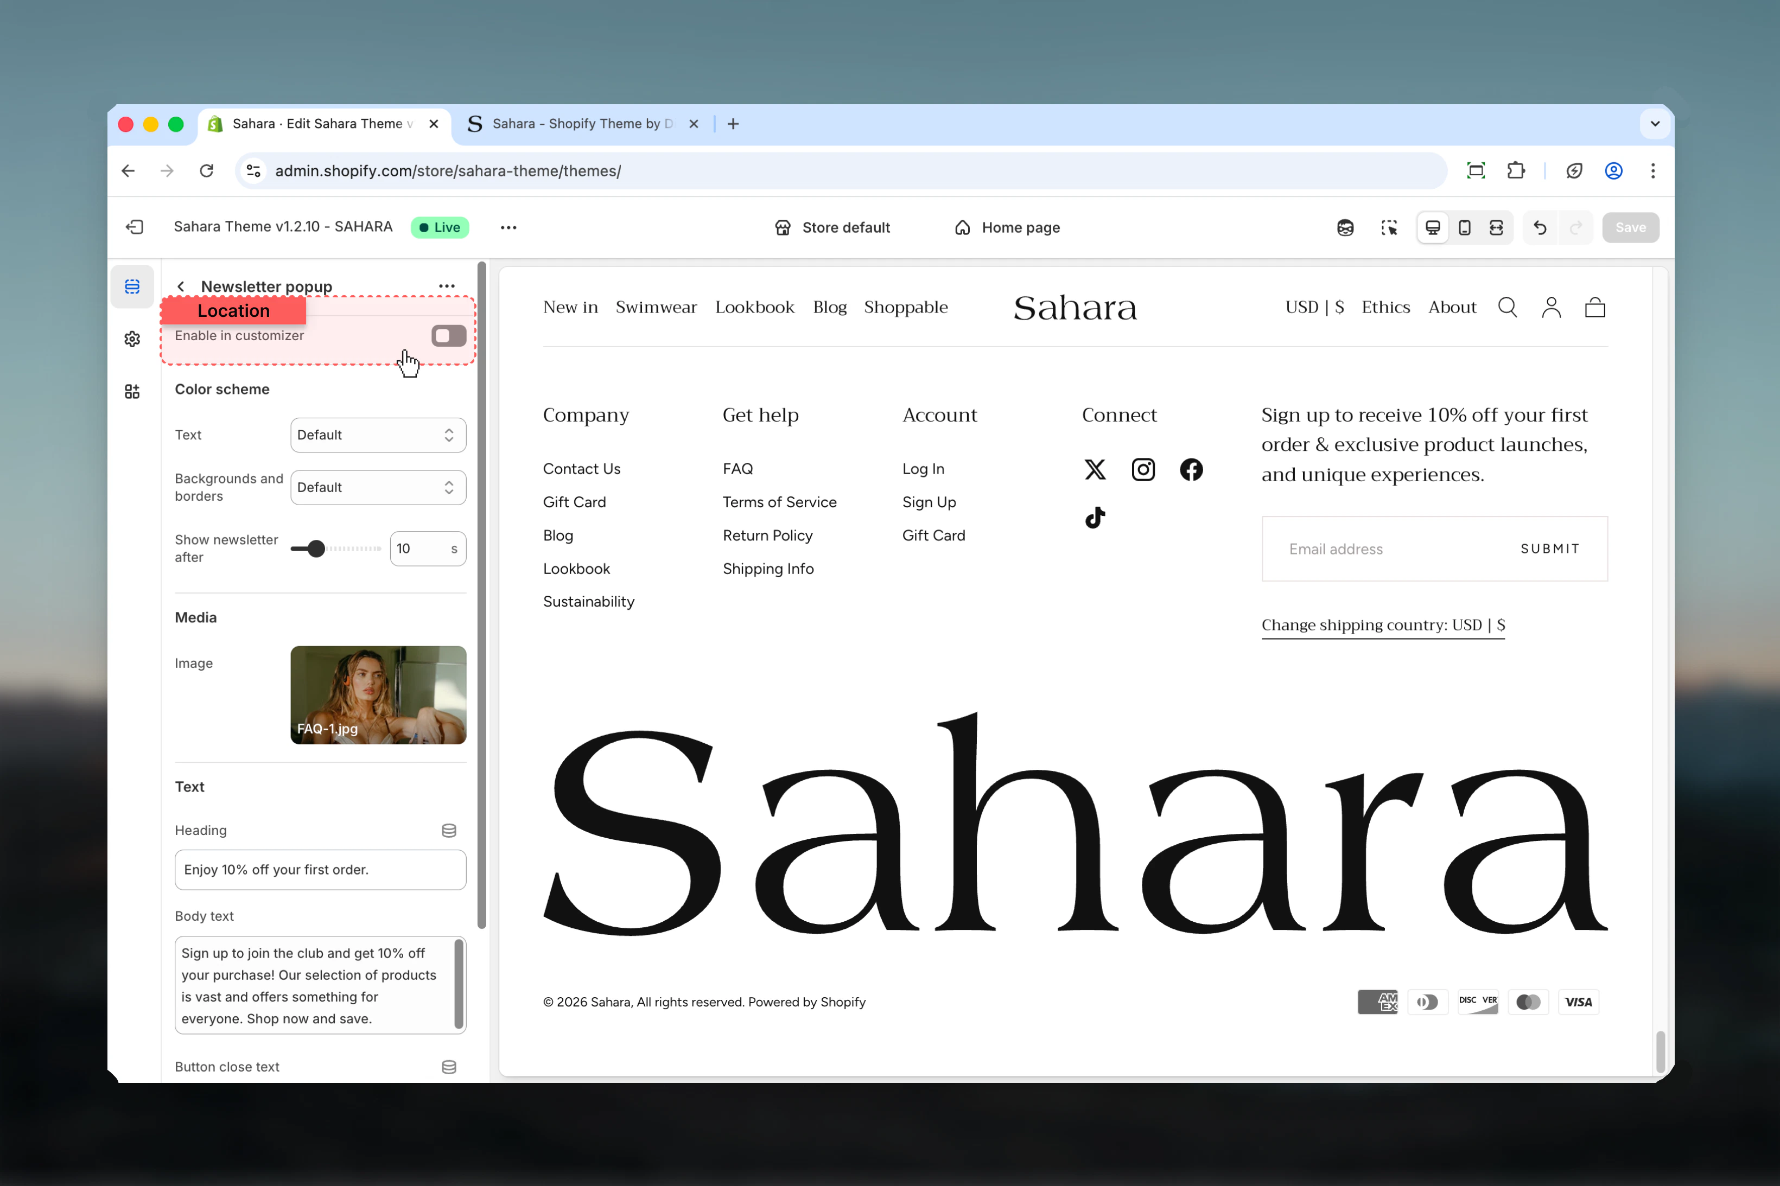Open the Home page template selector

tap(1008, 228)
